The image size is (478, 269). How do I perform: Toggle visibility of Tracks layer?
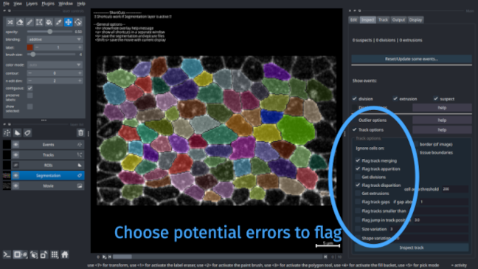coord(15,154)
